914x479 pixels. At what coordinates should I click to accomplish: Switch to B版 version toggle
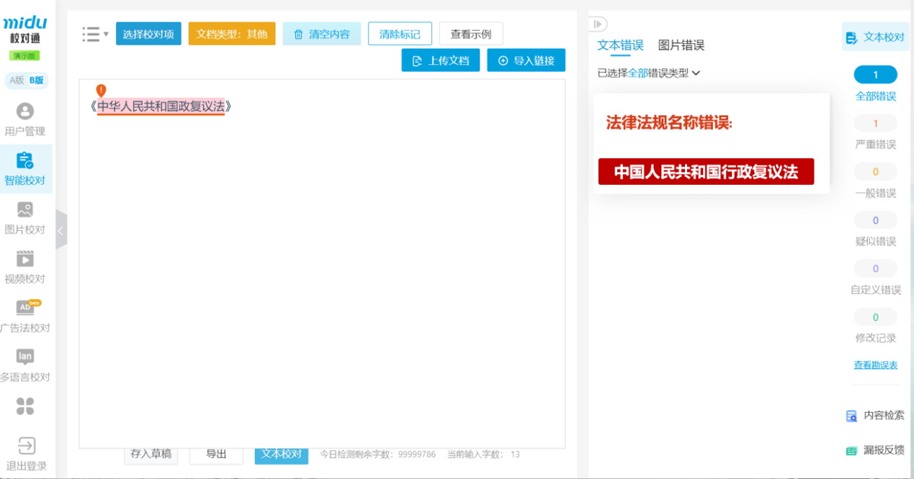tap(37, 81)
